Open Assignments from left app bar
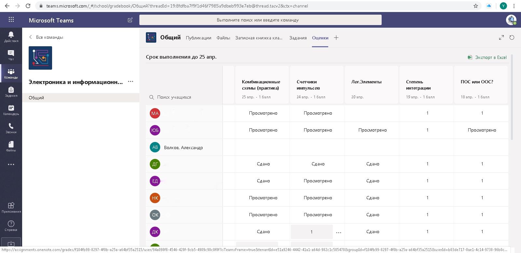Image resolution: width=521 pixels, height=253 pixels. point(11,91)
